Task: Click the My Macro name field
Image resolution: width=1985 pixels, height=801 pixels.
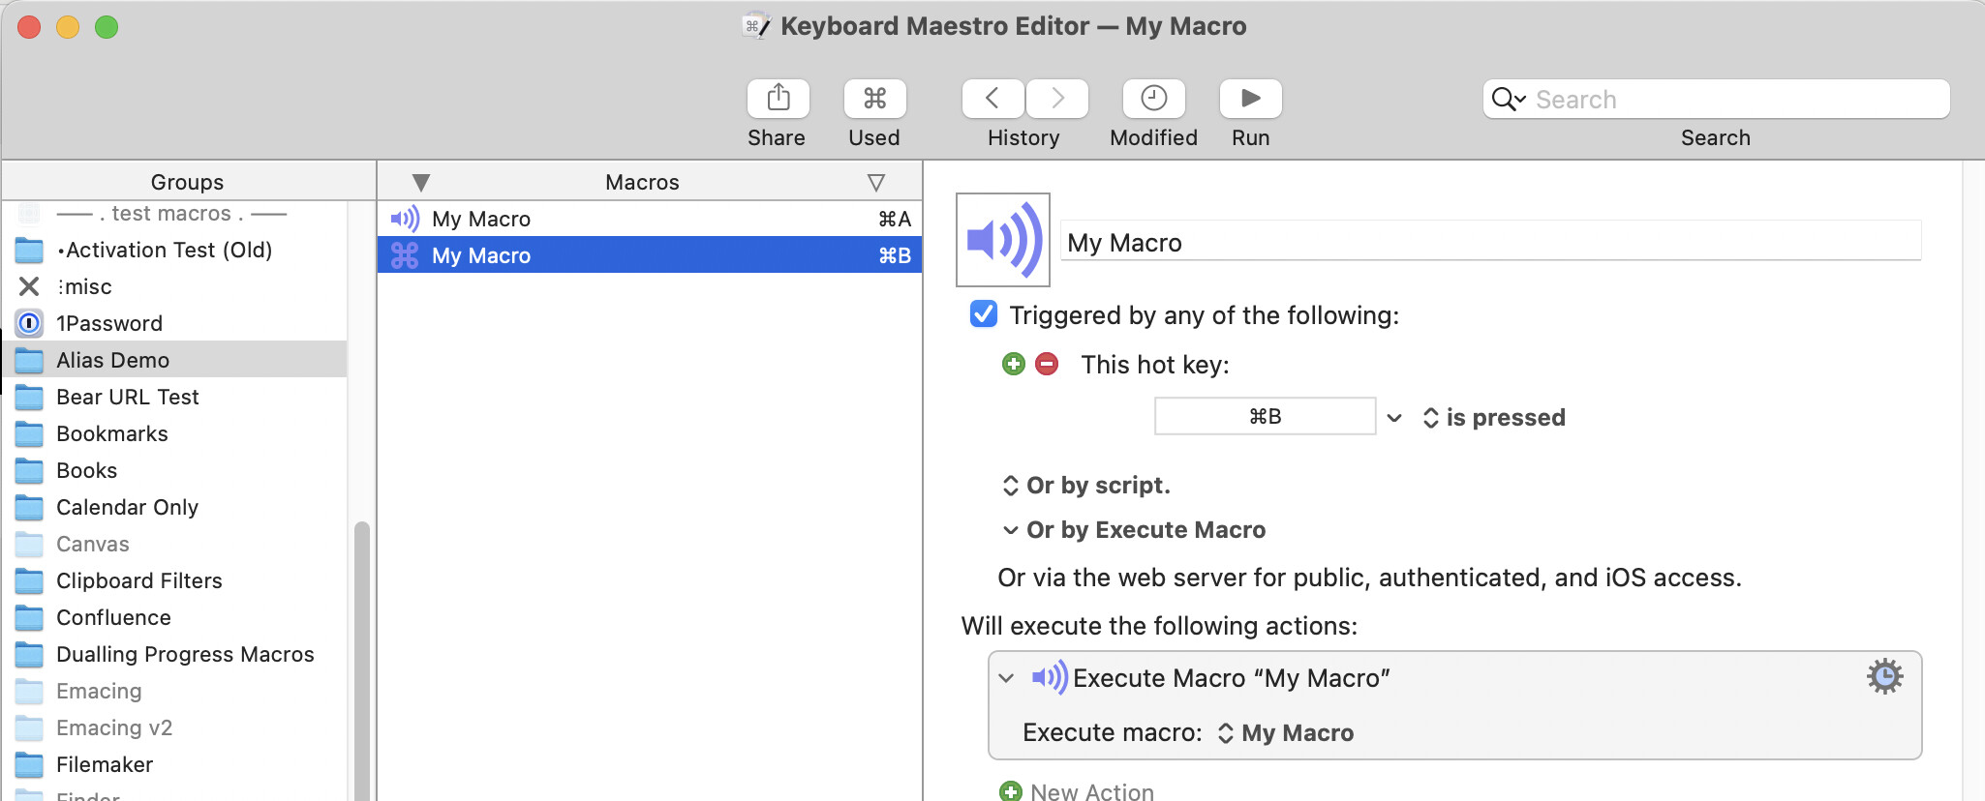Action: point(1491,242)
